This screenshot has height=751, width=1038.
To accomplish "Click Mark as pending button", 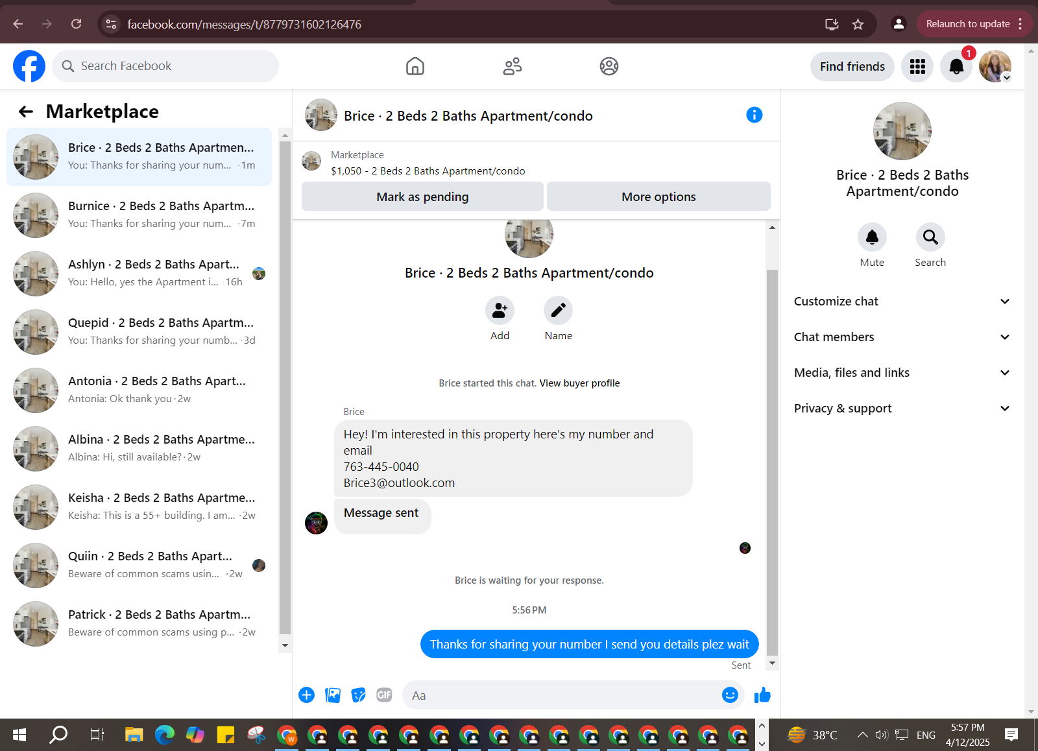I will [x=422, y=197].
